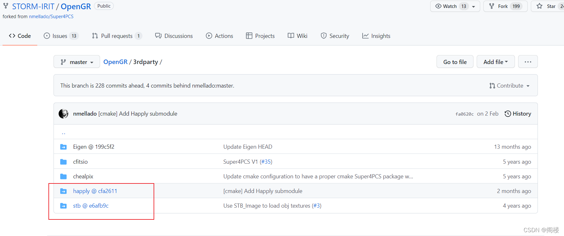Open the STORM-IRIT organization link

[33, 6]
